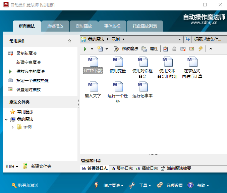Click the 标题过滤条件 filter field
The height and width of the screenshot is (193, 227).
coord(208,39)
